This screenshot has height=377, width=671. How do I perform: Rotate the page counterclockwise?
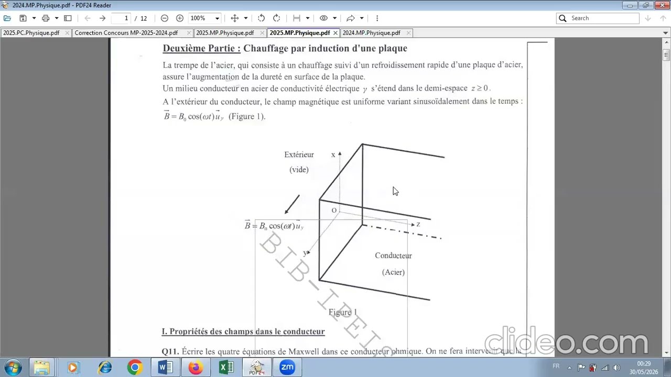pos(262,18)
